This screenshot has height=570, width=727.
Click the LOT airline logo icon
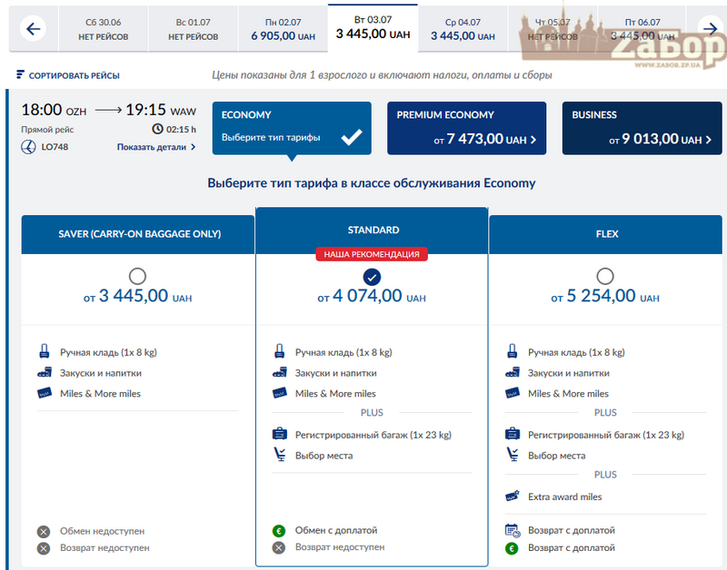27,147
